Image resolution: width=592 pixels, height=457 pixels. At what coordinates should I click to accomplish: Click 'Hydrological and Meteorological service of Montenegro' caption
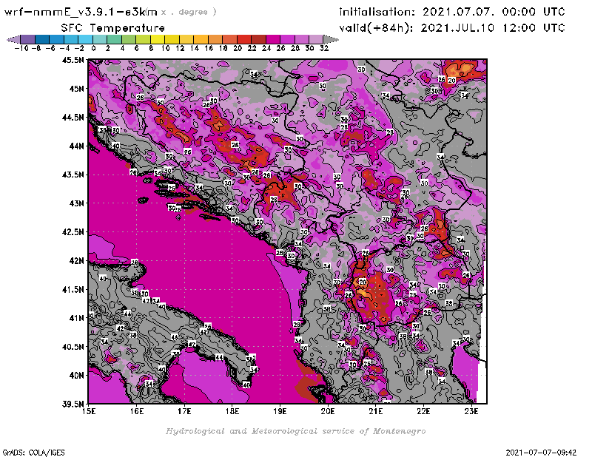[x=295, y=431]
